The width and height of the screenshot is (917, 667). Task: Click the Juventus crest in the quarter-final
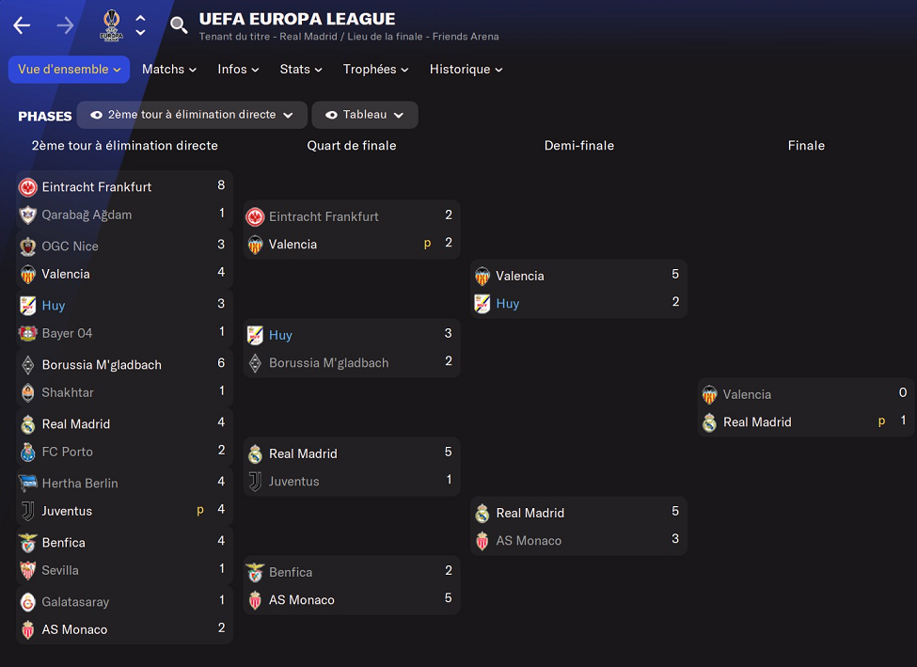pos(255,482)
